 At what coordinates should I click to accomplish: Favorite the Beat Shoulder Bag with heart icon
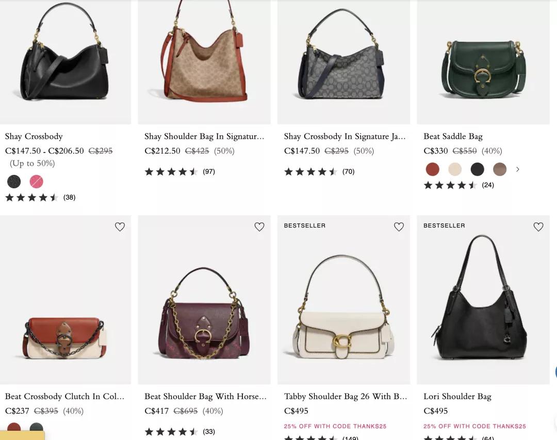[259, 227]
